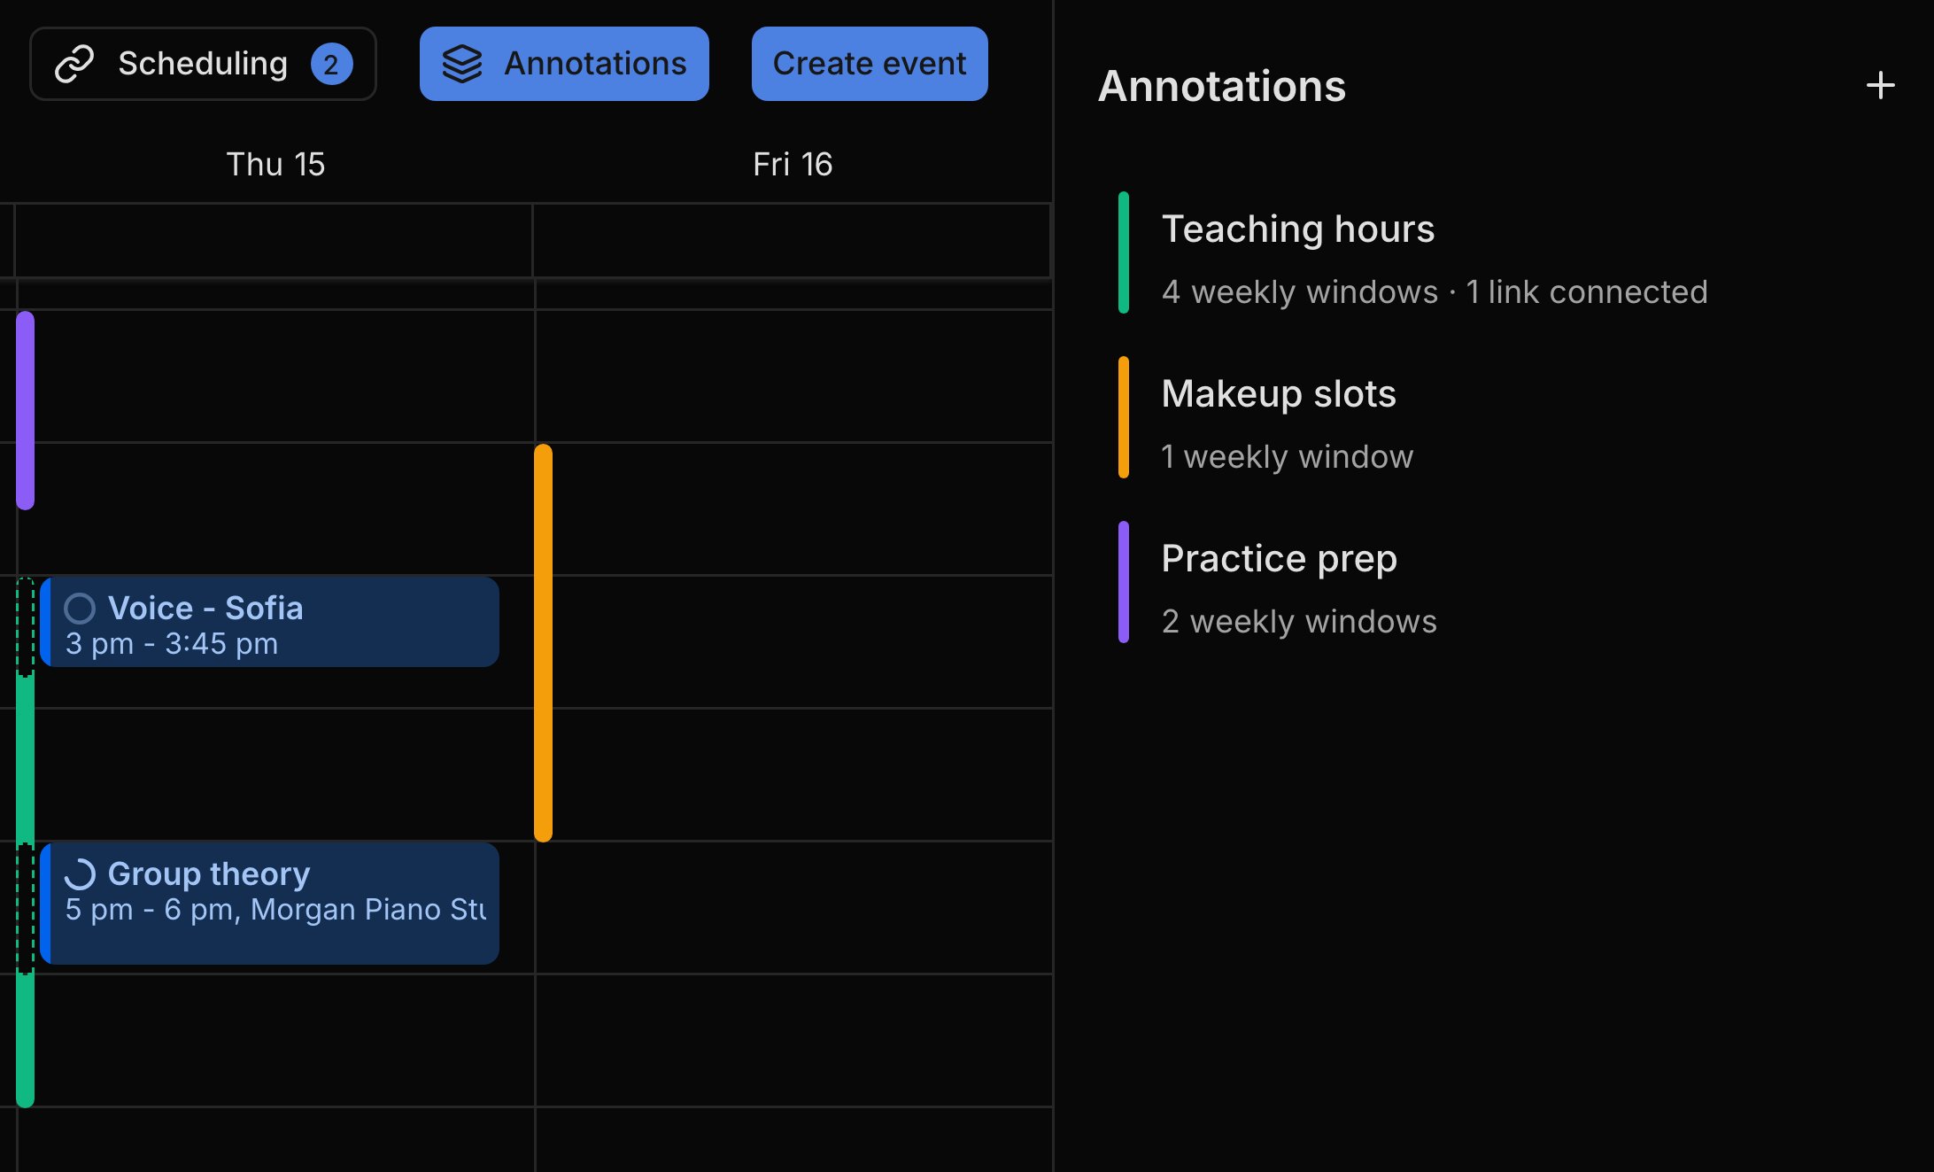Open the Voice - Sofia event

point(269,622)
